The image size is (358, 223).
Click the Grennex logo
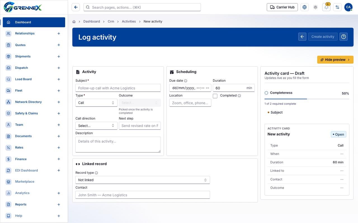23,7
